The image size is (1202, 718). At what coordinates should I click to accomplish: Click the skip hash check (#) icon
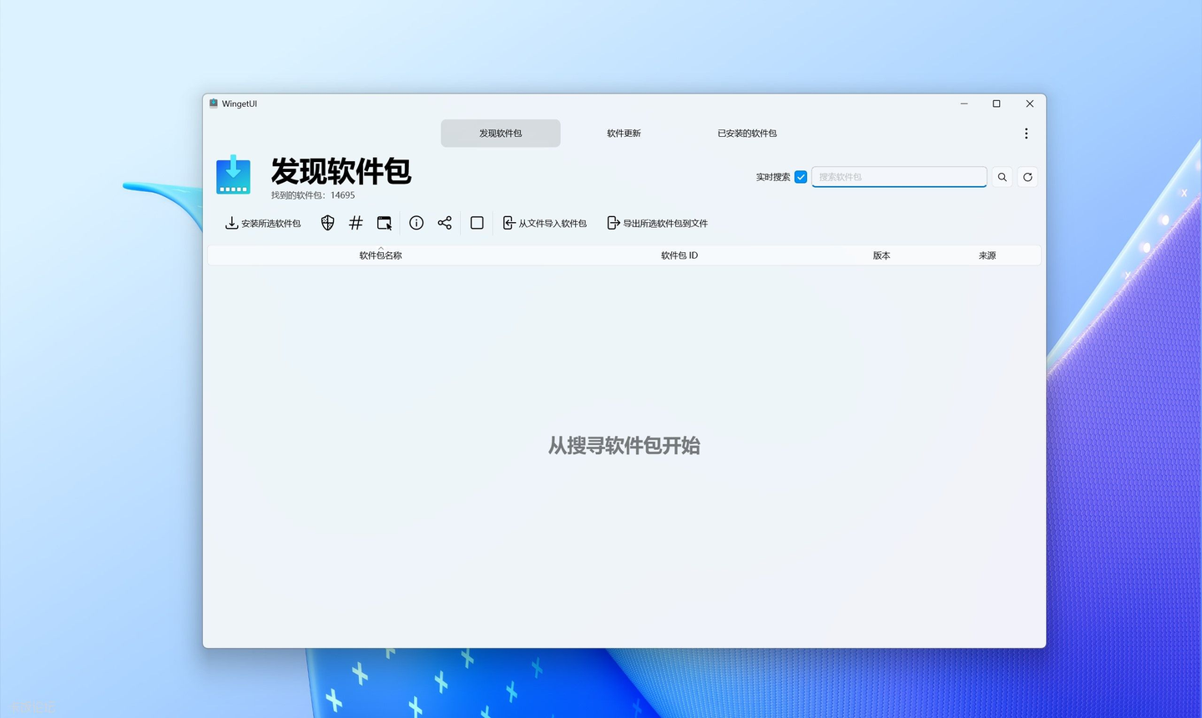coord(356,223)
